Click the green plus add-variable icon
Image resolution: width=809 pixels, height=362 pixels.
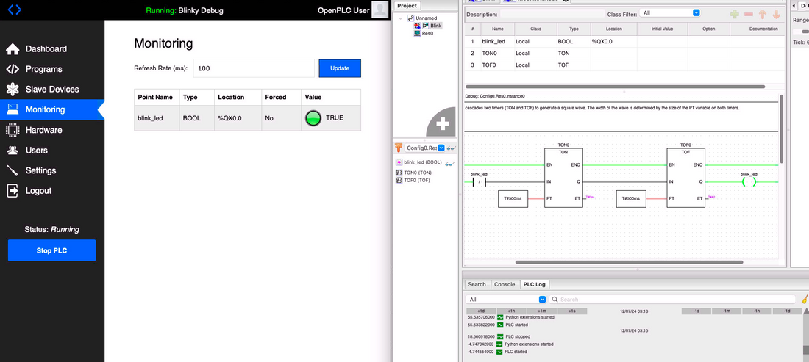pyautogui.click(x=734, y=14)
